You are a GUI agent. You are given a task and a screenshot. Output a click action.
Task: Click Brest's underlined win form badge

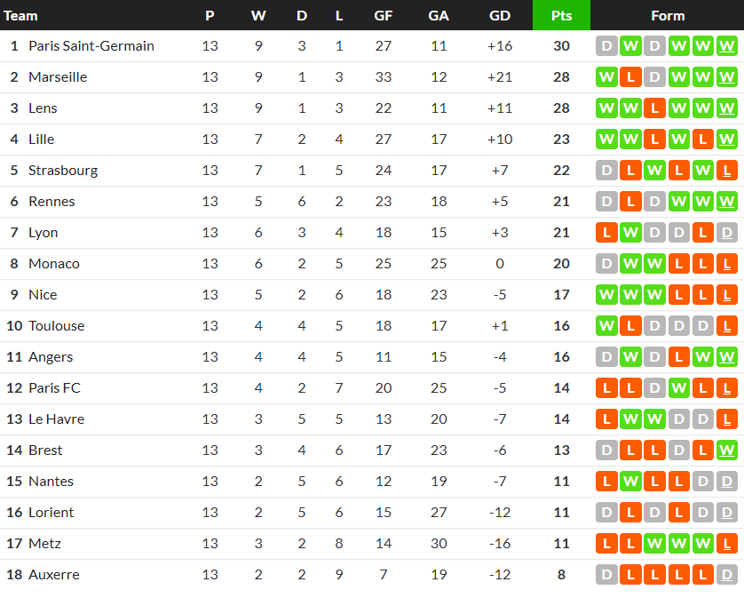726,450
